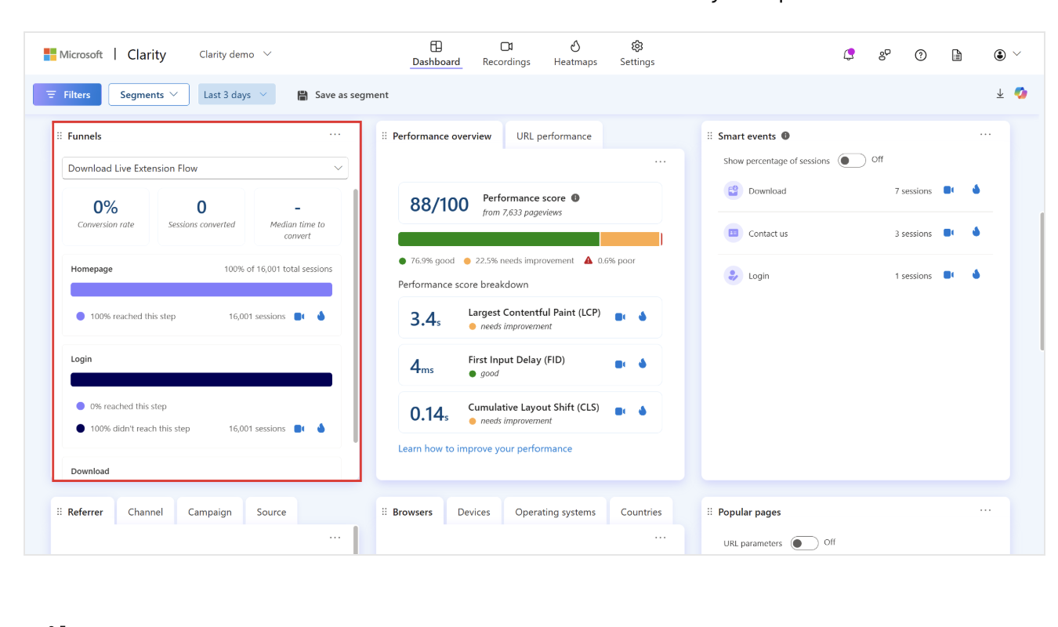Click the Copilot icon in the toolbar

[1021, 92]
